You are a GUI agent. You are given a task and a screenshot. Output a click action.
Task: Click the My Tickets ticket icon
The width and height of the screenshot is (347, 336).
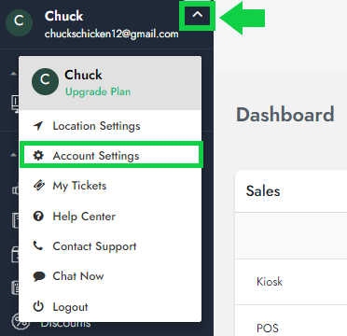pos(38,186)
